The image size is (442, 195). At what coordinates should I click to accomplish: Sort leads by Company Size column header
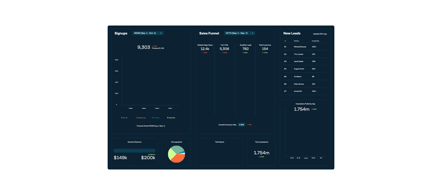click(315, 41)
